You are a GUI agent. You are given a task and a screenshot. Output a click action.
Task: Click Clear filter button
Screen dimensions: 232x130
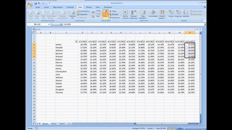(113, 11)
